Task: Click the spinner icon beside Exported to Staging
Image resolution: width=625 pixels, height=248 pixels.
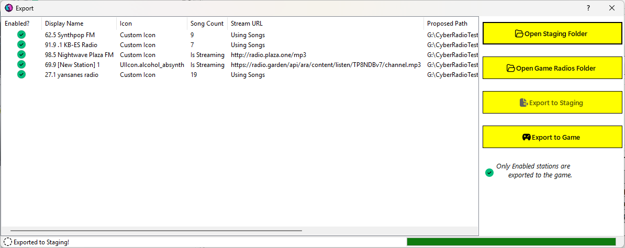Action: (x=7, y=242)
